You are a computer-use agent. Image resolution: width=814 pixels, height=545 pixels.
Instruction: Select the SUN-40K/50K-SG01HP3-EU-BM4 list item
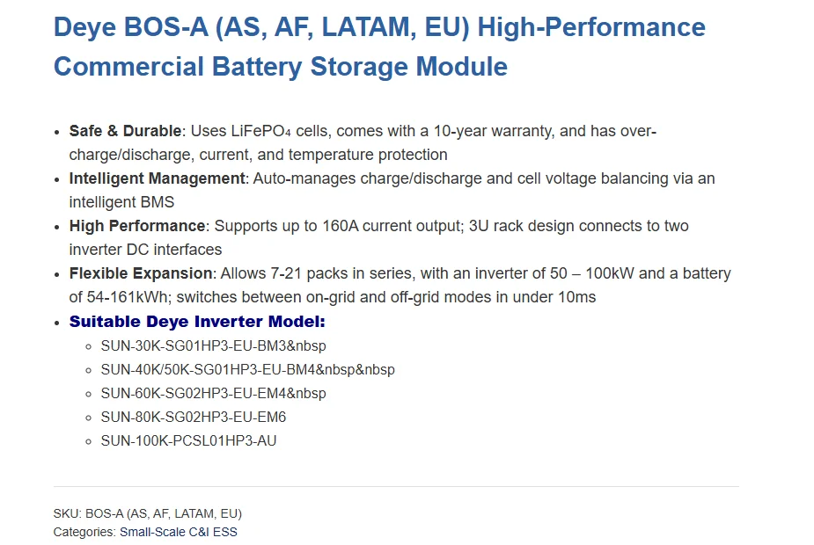click(x=247, y=369)
